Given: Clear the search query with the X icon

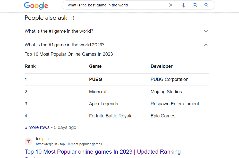Looking at the screenshot, I should 171,5.
